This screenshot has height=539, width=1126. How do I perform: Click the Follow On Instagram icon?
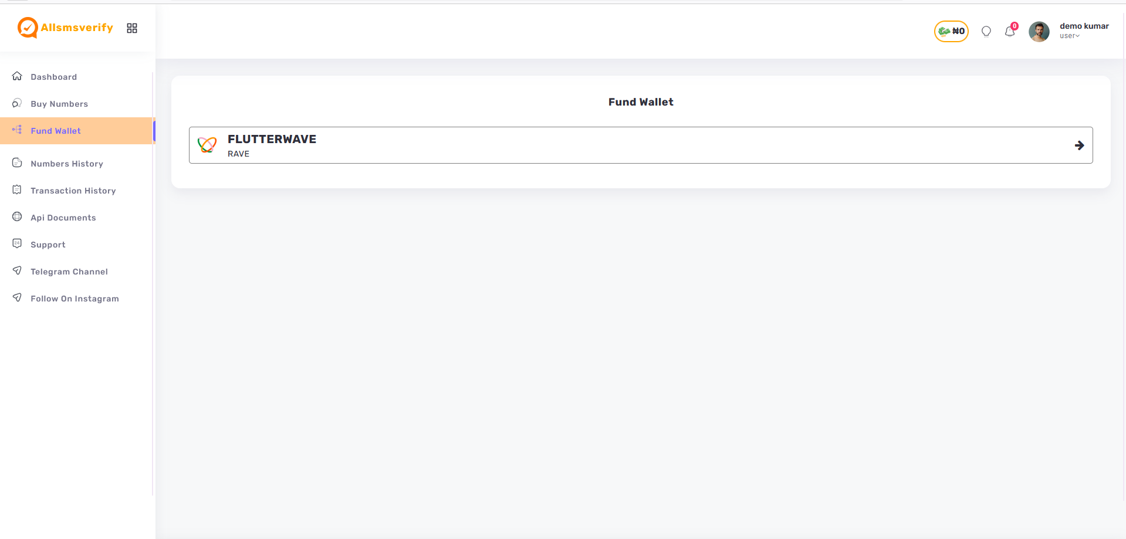coord(17,297)
